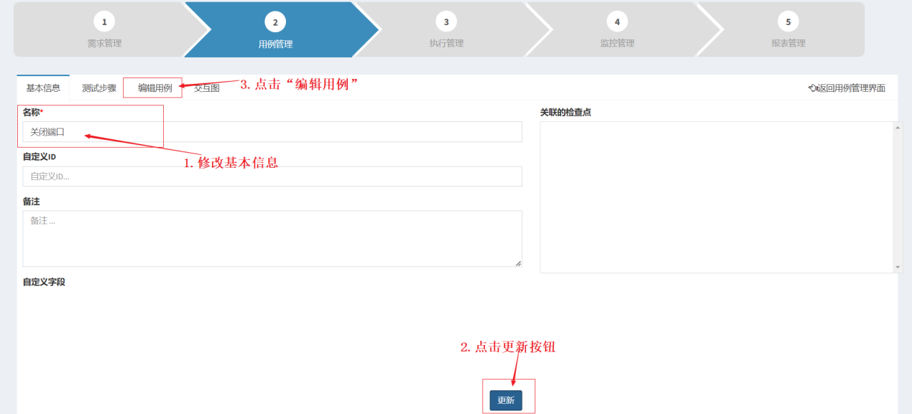Click the 关联的检查点 scrollbar up arrow
Image resolution: width=912 pixels, height=414 pixels.
click(x=898, y=127)
